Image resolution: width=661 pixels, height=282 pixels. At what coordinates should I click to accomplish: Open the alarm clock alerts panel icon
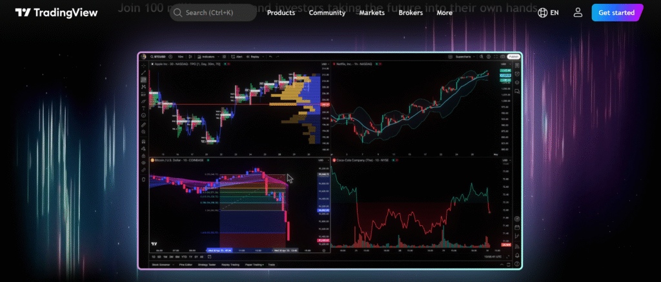517,74
